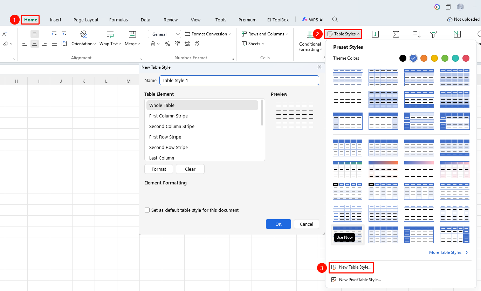Click the distributed alignment icon
The height and width of the screenshot is (291, 481).
(64, 44)
